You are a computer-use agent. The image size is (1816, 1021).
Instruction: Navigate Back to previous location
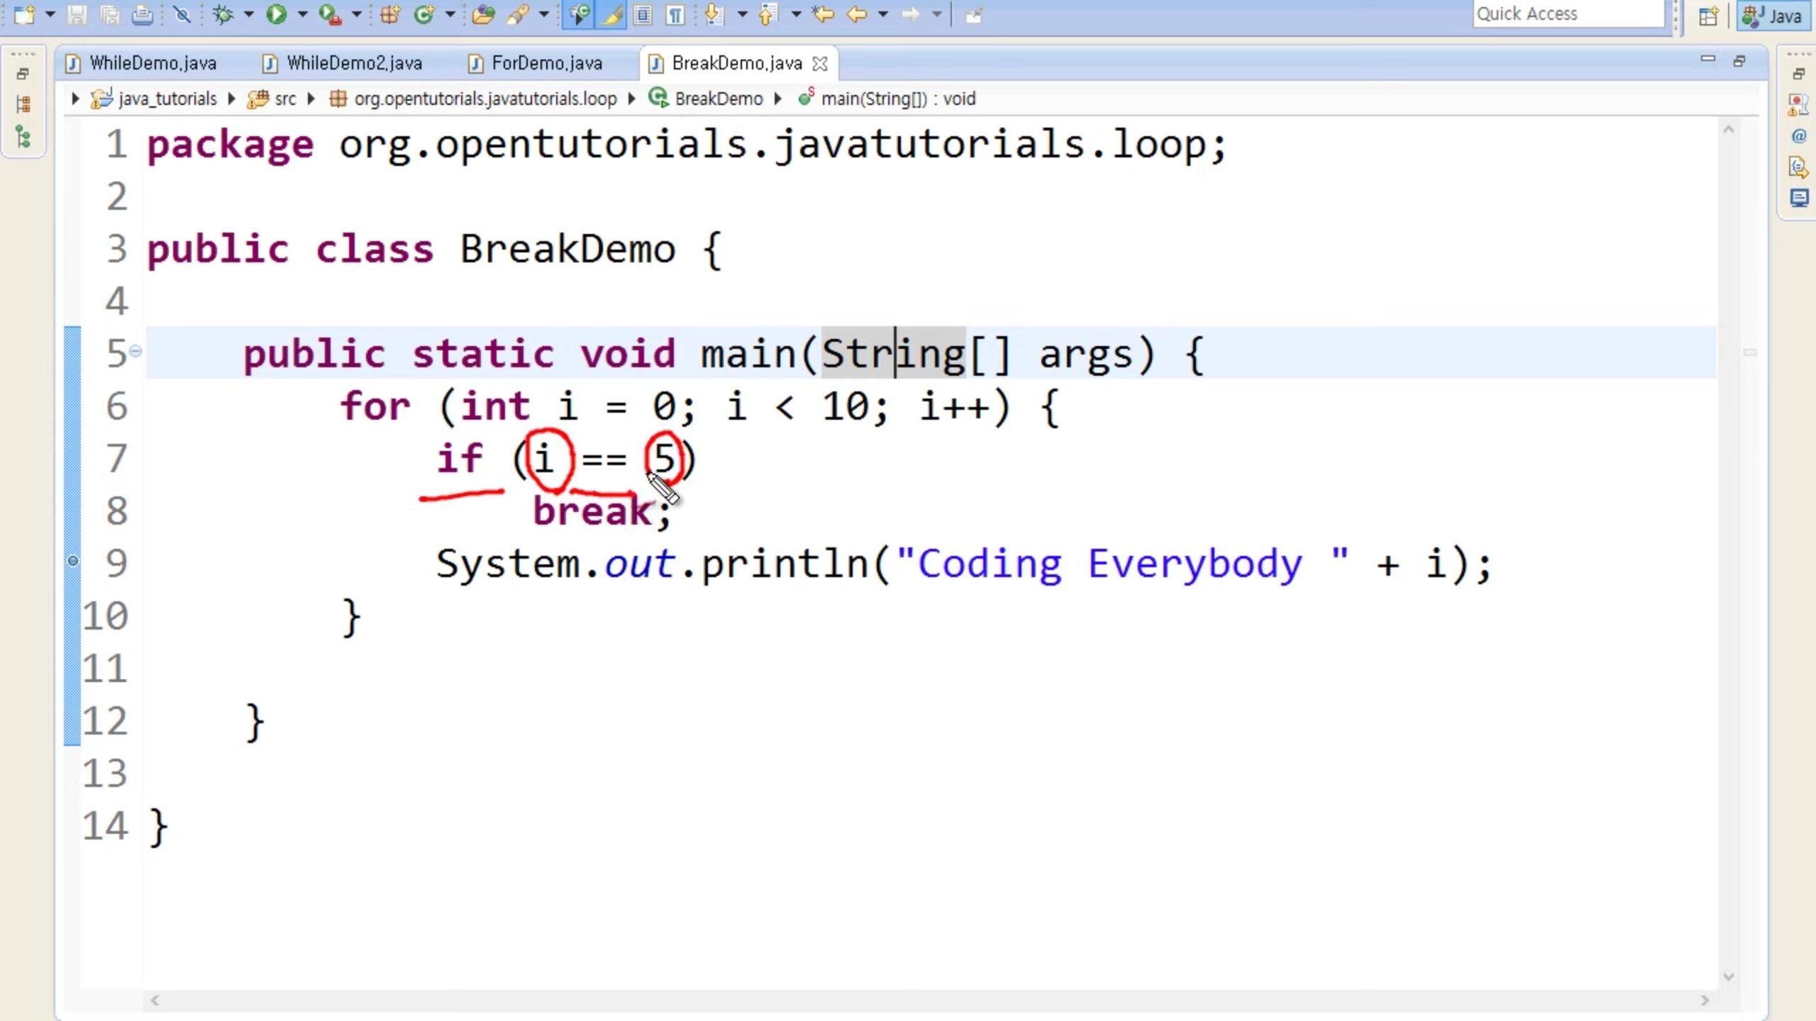click(857, 14)
